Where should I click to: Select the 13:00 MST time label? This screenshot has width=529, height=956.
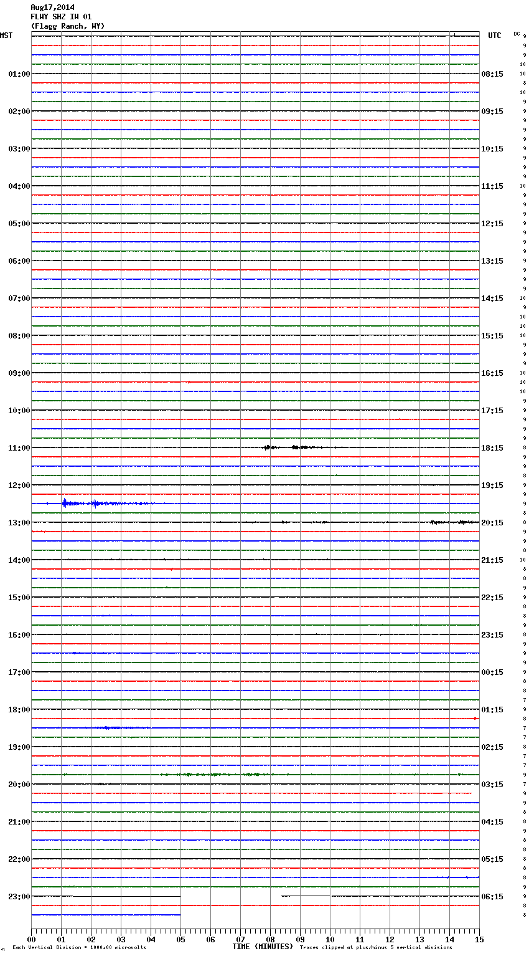(x=19, y=523)
